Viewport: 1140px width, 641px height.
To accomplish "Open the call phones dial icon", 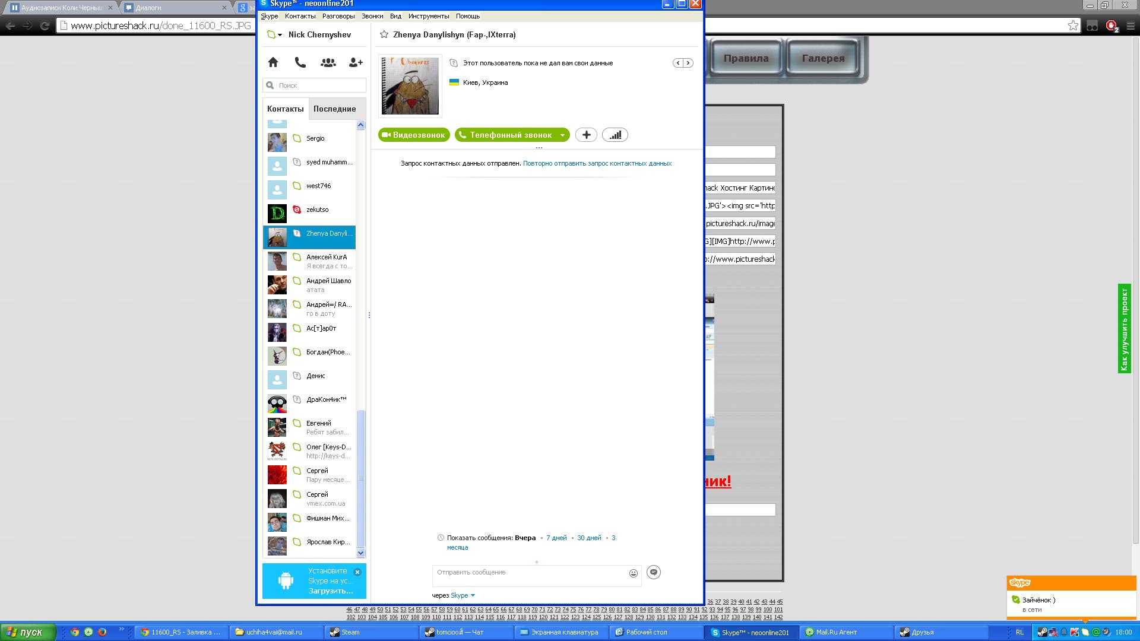I will [300, 62].
